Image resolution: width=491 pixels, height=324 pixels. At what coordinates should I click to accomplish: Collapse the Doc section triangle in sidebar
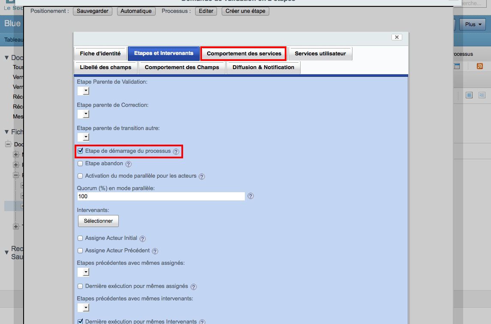(x=6, y=58)
